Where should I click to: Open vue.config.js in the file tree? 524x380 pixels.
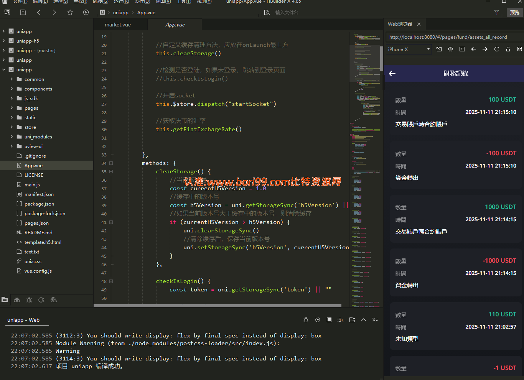coord(38,271)
